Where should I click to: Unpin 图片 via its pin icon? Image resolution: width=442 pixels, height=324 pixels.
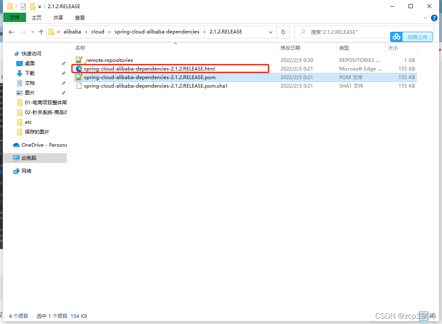pos(64,93)
